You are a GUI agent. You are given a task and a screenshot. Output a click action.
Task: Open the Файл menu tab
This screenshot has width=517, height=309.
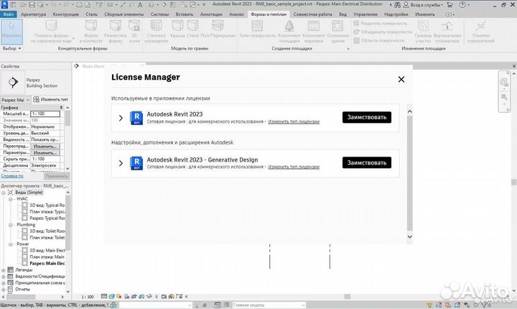(8, 14)
